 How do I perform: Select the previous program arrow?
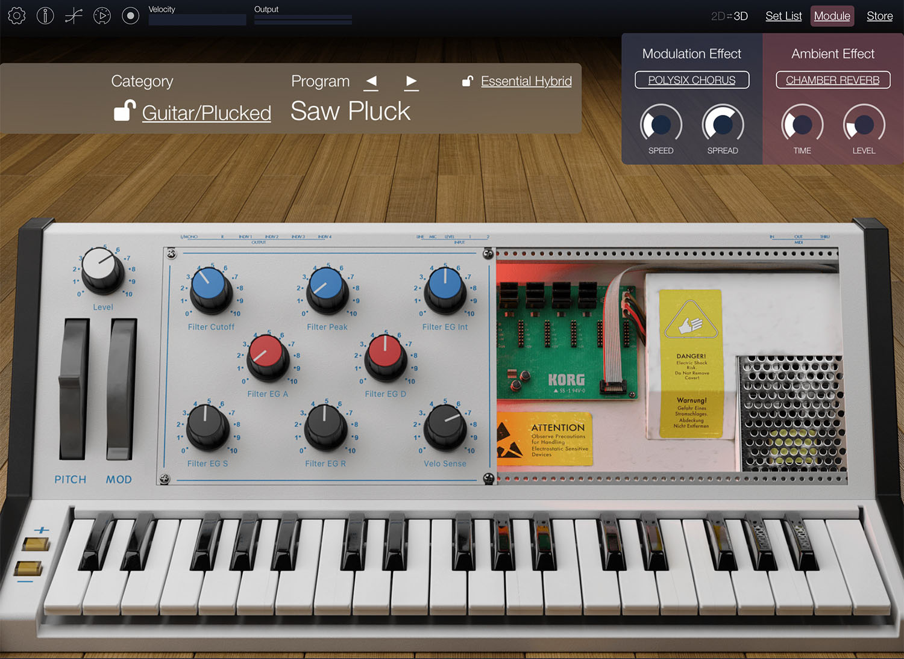tap(371, 81)
